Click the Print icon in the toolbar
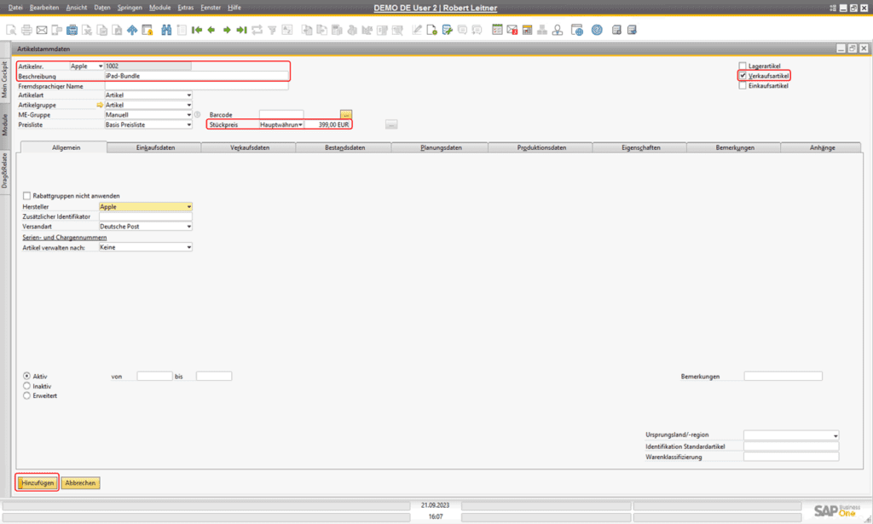Screen dimensions: 873x524 26,30
